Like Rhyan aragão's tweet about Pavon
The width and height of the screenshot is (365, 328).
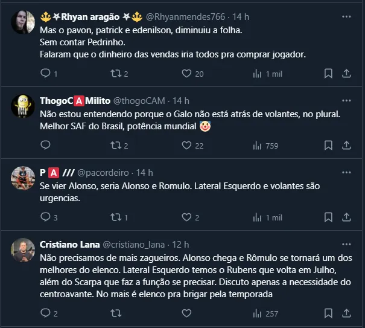(187, 73)
